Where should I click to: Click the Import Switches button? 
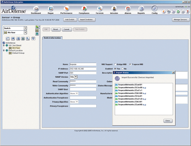pyautogui.click(x=87, y=20)
